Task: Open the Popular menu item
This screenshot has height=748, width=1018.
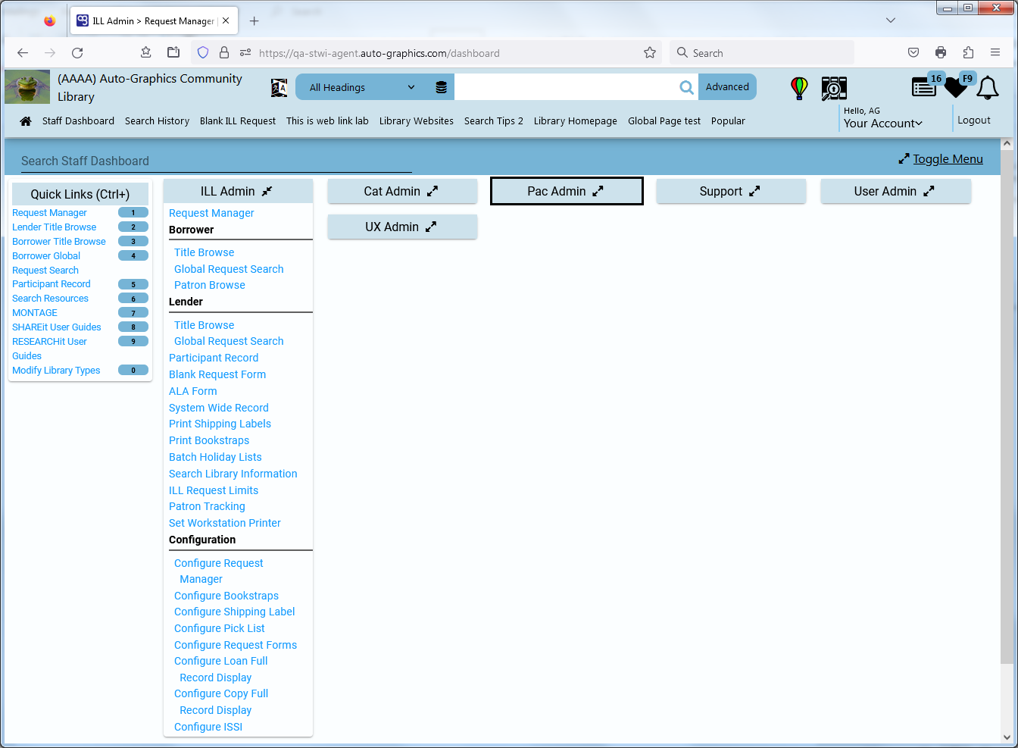Action: pyautogui.click(x=728, y=121)
